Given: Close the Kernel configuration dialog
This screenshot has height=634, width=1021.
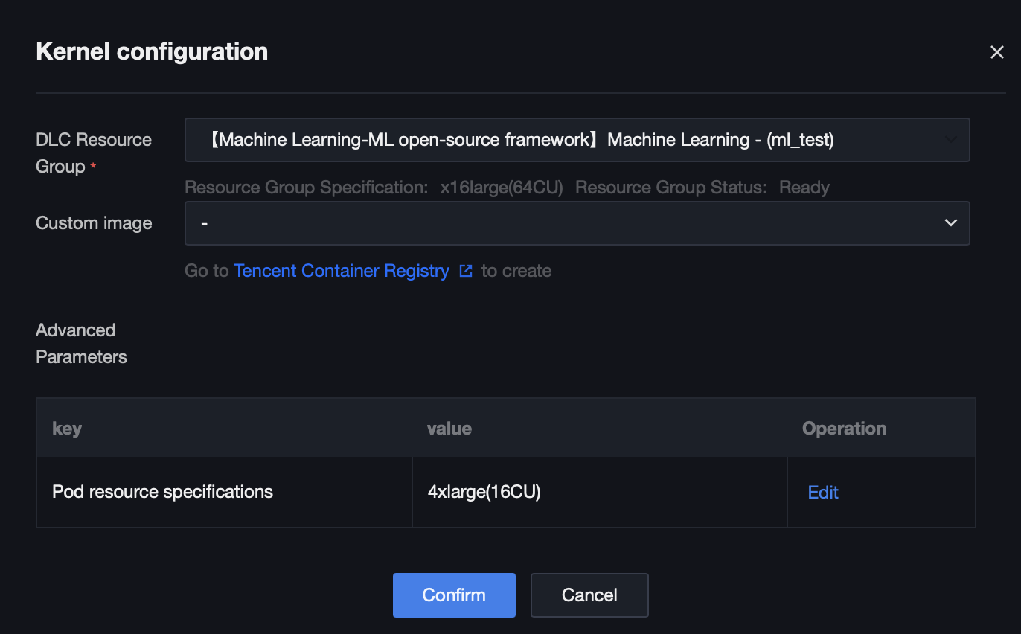Looking at the screenshot, I should (996, 52).
